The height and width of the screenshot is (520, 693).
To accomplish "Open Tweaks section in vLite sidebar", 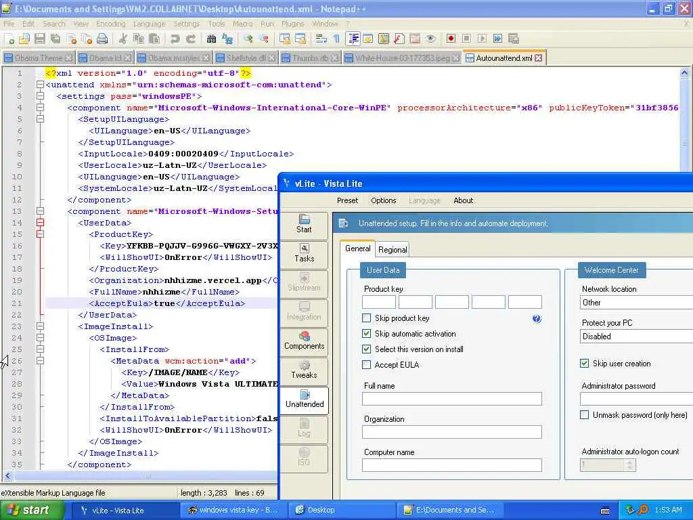I will 304,370.
